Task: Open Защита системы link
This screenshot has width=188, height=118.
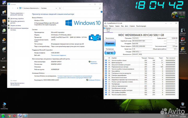Action: click(x=15, y=25)
